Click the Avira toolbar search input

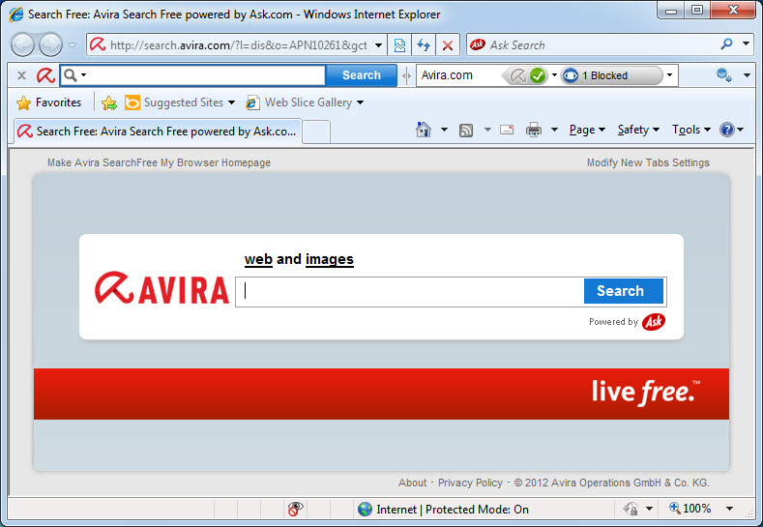point(206,75)
